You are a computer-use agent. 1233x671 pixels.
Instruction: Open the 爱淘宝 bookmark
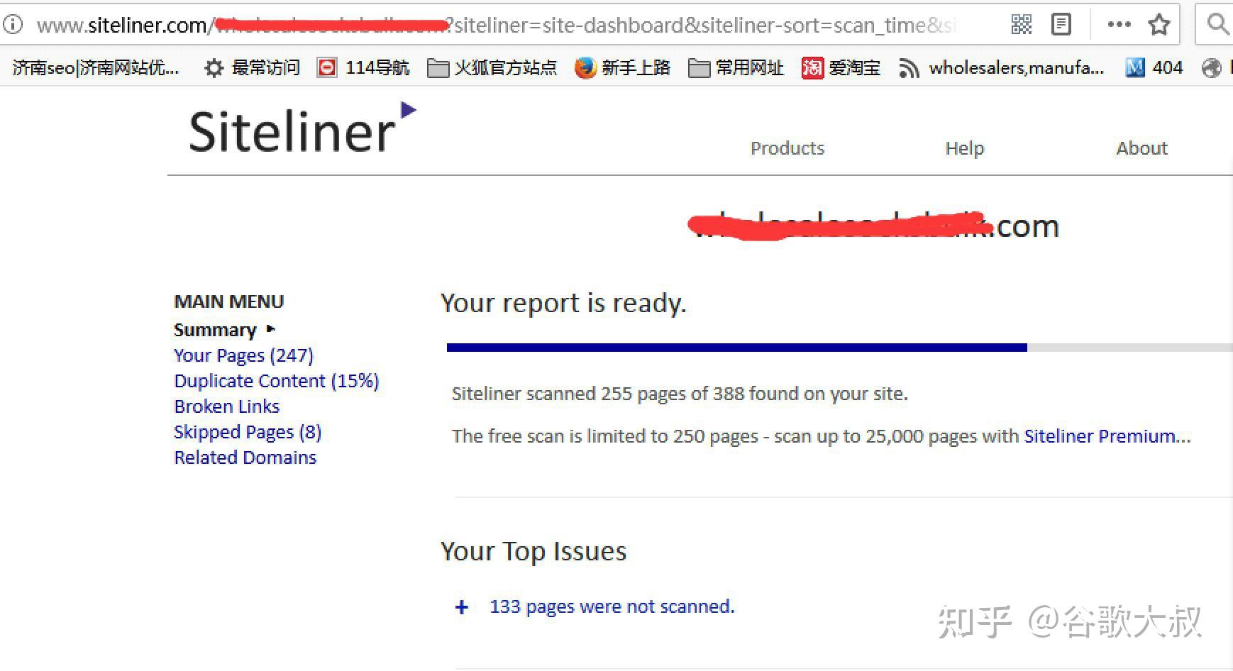click(x=841, y=67)
